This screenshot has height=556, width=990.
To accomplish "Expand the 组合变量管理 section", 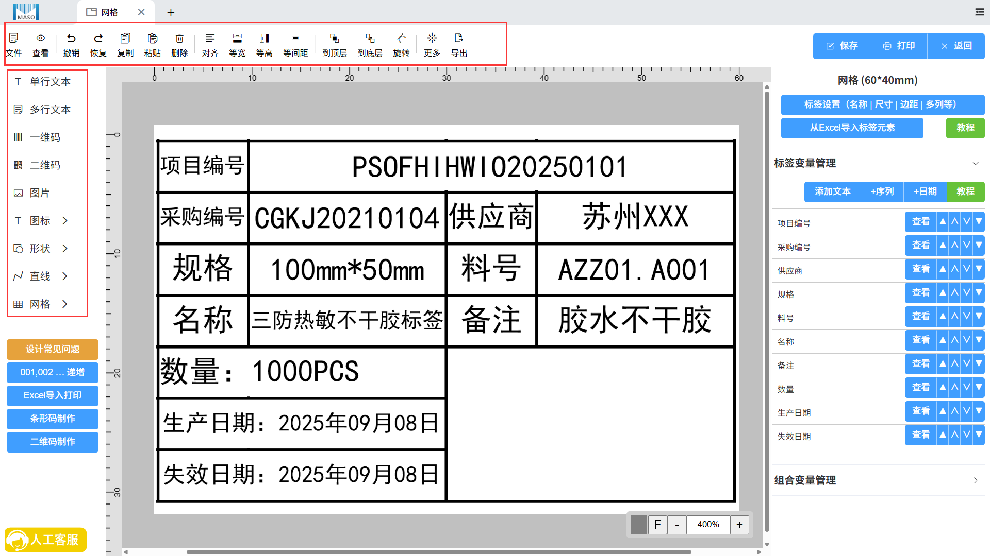I will [x=975, y=480].
